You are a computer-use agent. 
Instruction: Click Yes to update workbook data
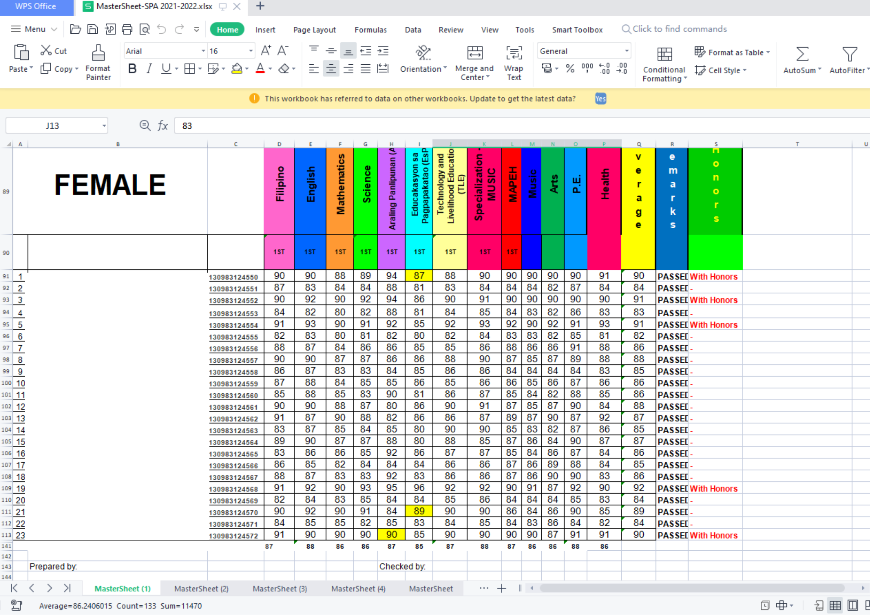click(600, 99)
